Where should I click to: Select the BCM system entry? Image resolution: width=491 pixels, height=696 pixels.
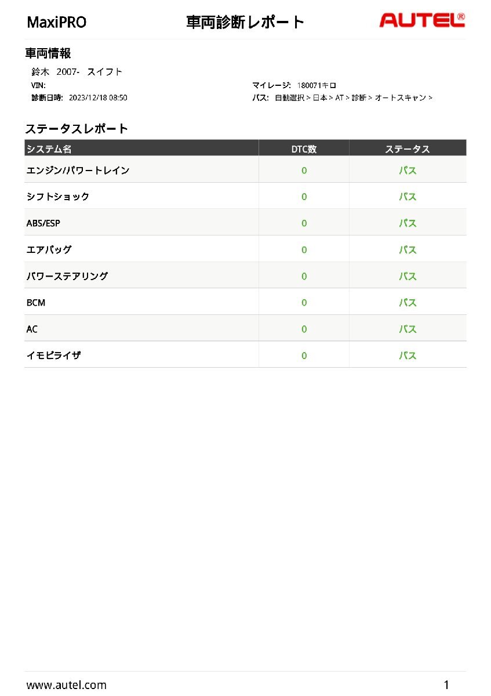tap(36, 303)
